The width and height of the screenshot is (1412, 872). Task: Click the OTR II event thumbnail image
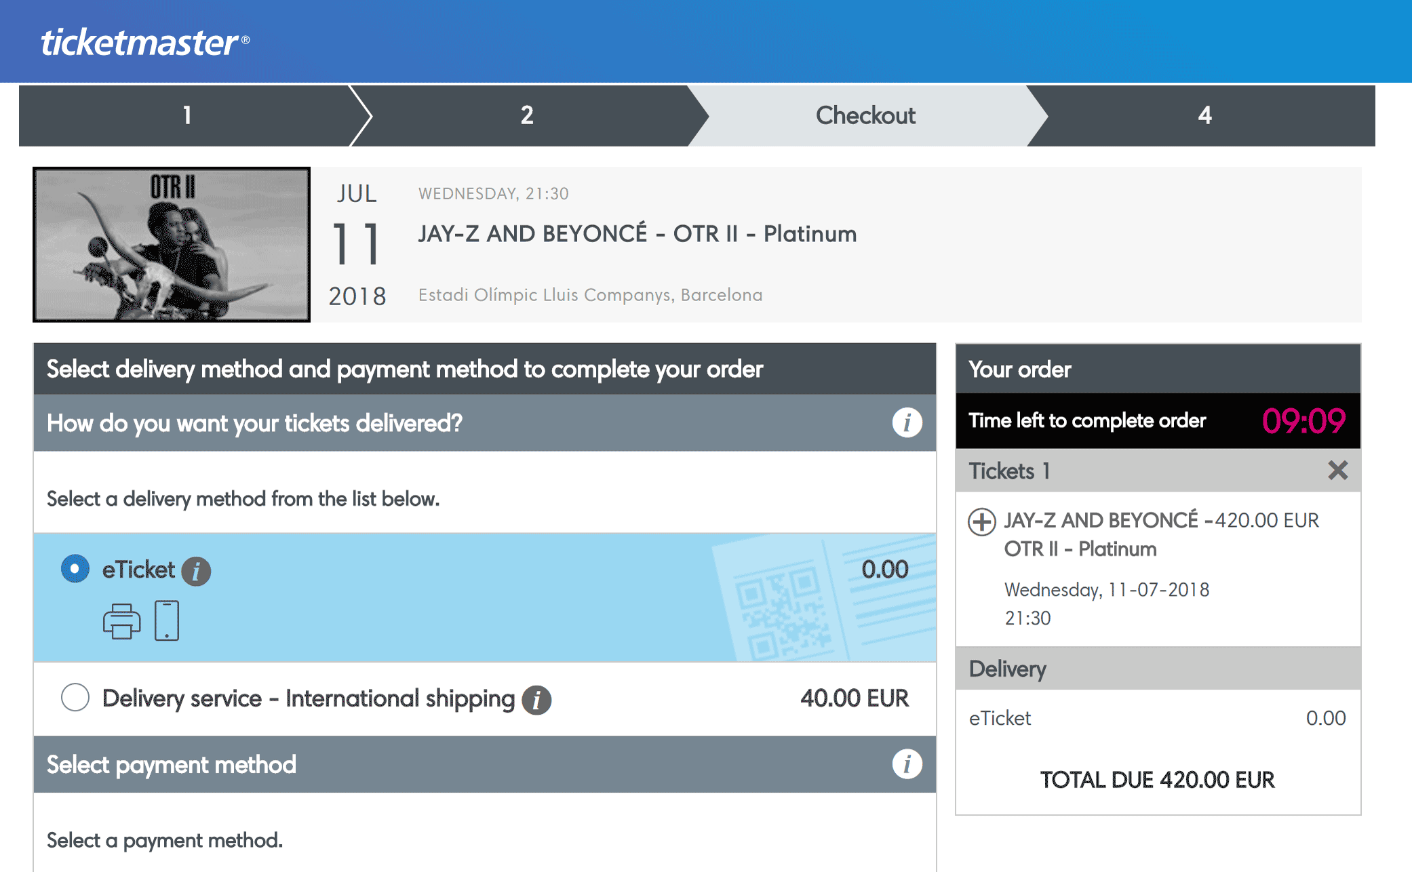click(172, 245)
